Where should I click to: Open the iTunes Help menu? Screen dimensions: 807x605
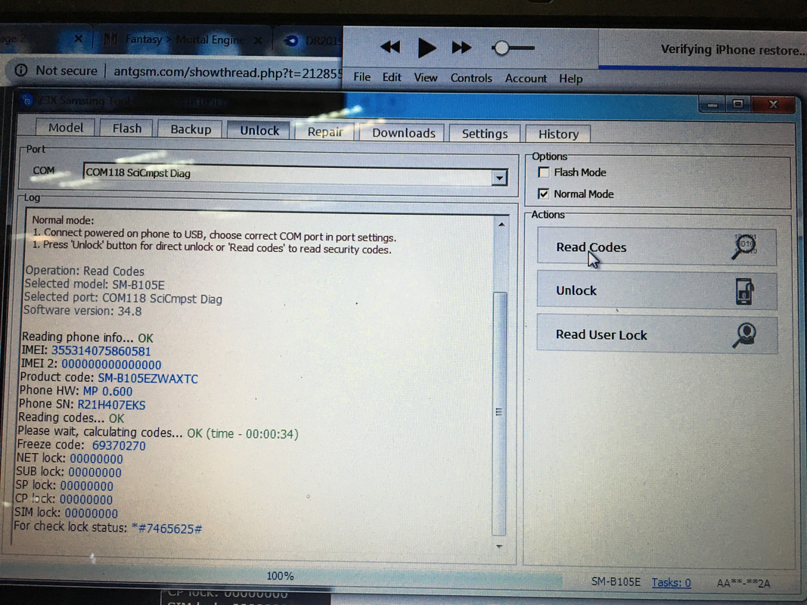(x=571, y=79)
